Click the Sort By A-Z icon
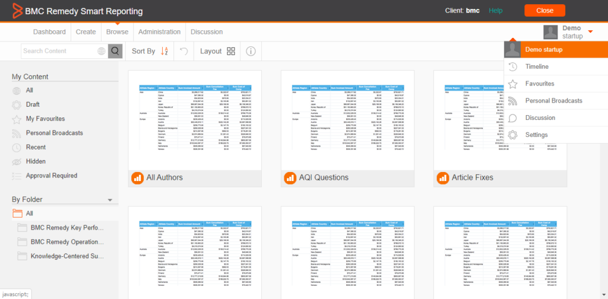 164,51
